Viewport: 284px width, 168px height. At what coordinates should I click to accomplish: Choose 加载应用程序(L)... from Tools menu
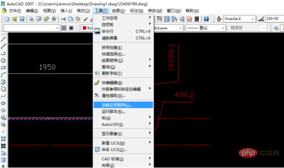pos(123,105)
